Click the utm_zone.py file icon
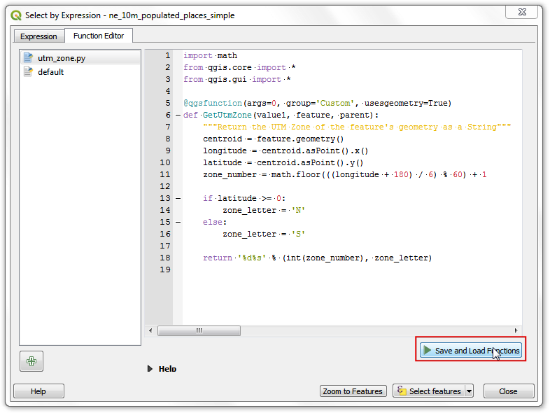The image size is (550, 413). pos(28,58)
